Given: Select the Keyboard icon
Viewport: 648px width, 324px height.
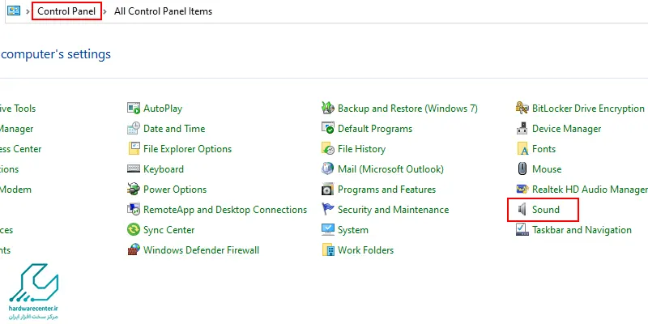Looking at the screenshot, I should [x=134, y=169].
